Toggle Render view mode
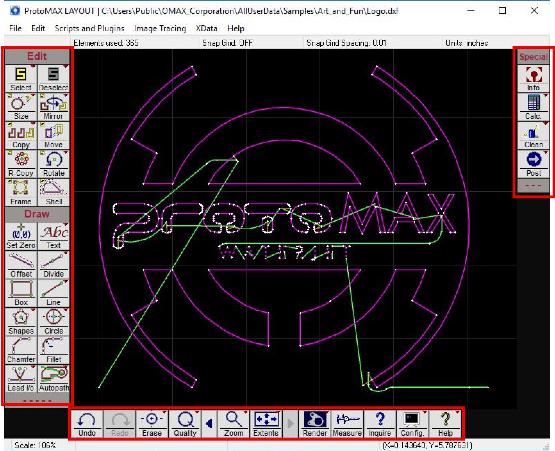555x451 pixels. [x=315, y=424]
